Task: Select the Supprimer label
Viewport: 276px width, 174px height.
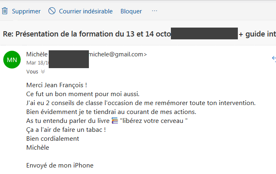Action: click(26, 11)
